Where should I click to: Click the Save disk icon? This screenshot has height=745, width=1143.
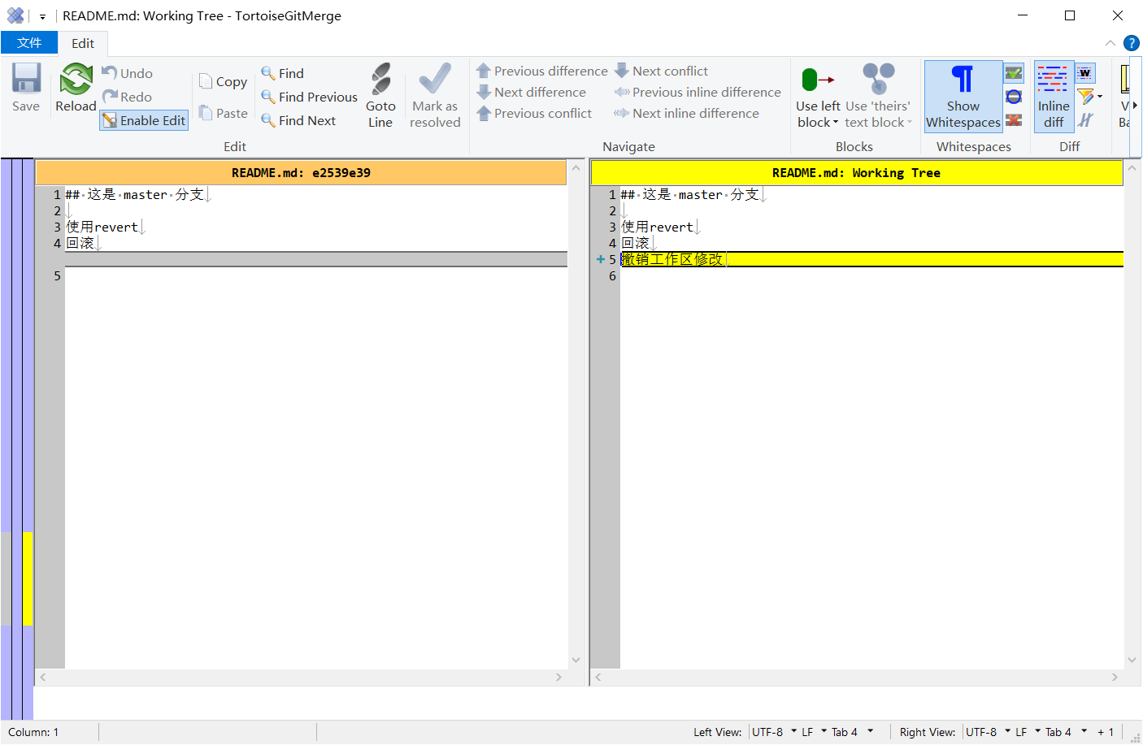(x=26, y=87)
